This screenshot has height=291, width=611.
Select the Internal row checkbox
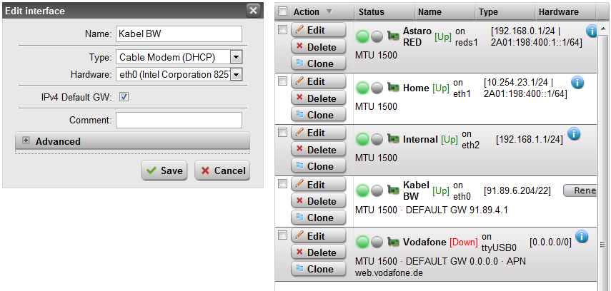click(283, 132)
